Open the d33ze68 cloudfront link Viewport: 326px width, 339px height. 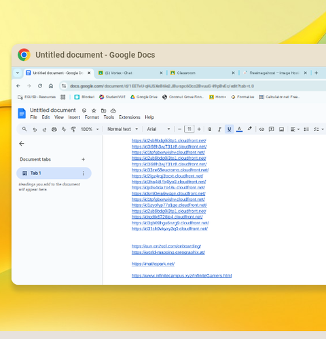tap(170, 170)
